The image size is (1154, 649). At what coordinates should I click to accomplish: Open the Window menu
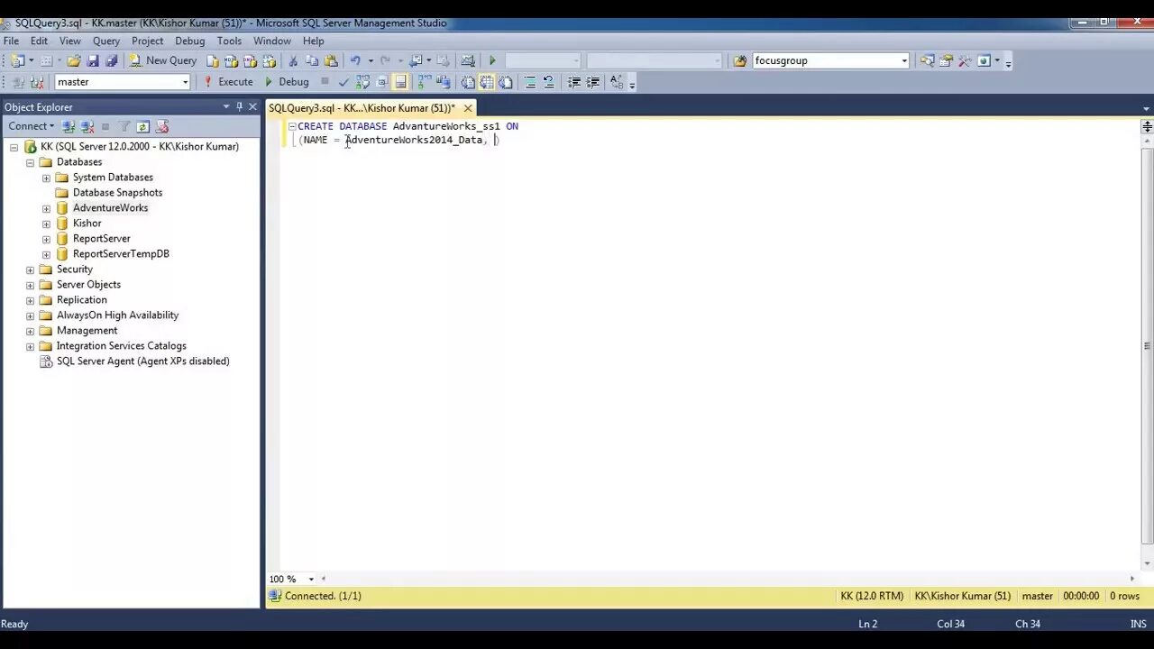[272, 41]
